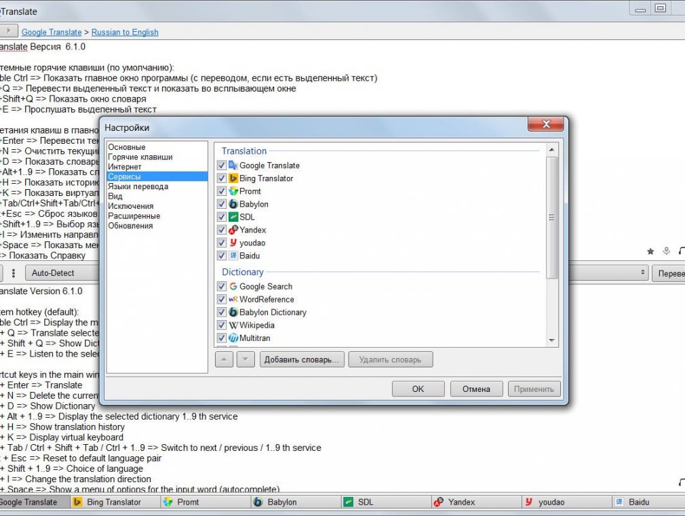Click the Babylon service icon under Translation
The image size is (685, 516).
coord(233,204)
